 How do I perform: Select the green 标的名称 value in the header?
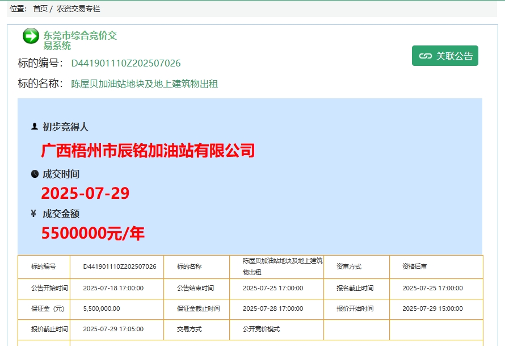pos(145,84)
